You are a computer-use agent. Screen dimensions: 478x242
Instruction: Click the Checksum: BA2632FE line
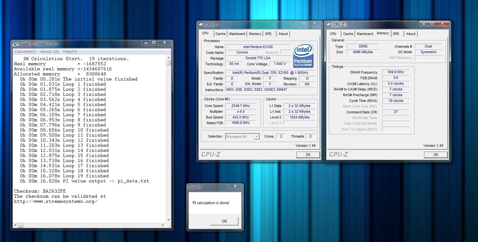40,191
